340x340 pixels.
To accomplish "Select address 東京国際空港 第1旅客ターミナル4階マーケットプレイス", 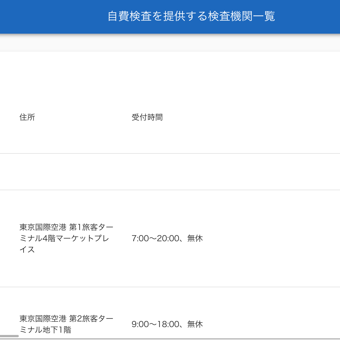I will pos(66,238).
